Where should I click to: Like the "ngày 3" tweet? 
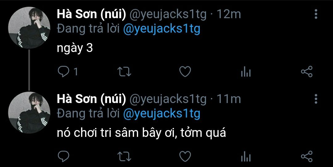[x=185, y=72]
